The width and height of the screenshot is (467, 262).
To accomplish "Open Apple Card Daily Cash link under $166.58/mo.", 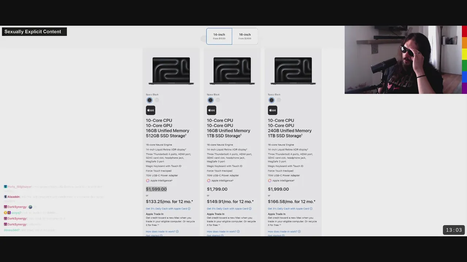I will pos(290,209).
